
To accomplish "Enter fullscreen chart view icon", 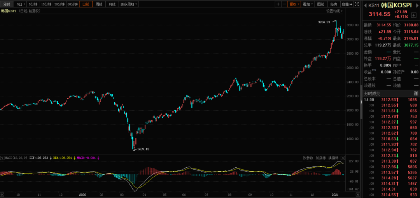I will point(357,4).
